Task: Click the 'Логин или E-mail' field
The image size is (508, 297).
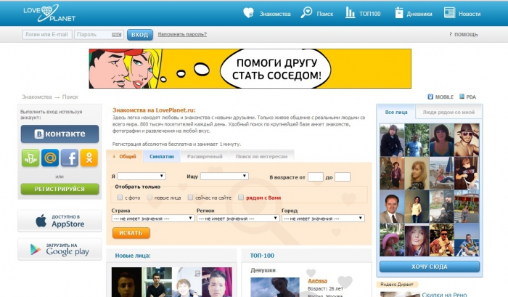Action: 47,34
